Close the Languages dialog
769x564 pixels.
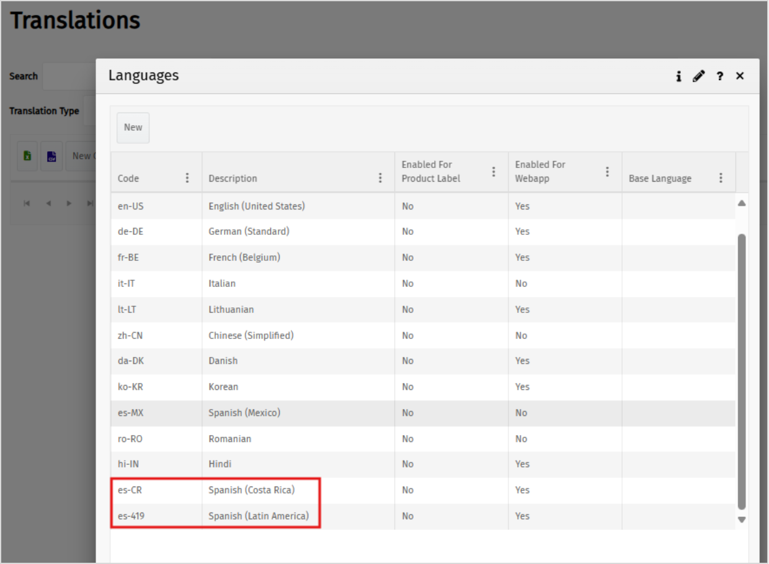pyautogui.click(x=740, y=76)
